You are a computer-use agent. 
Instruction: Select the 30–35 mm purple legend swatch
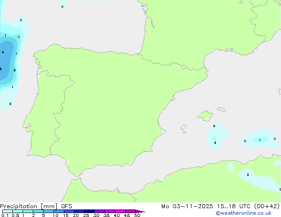click(x=99, y=211)
